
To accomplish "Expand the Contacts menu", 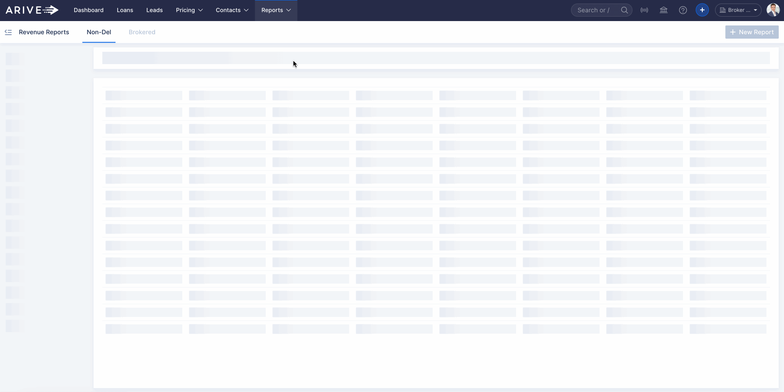I will click(x=232, y=10).
